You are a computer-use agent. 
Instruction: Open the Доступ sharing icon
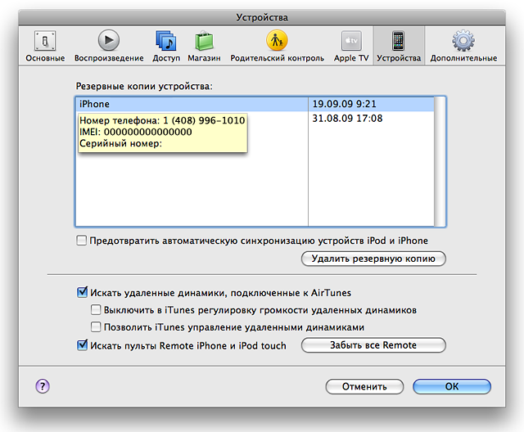pyautogui.click(x=166, y=41)
